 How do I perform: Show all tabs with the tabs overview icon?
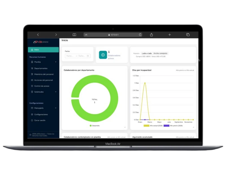click(188, 34)
